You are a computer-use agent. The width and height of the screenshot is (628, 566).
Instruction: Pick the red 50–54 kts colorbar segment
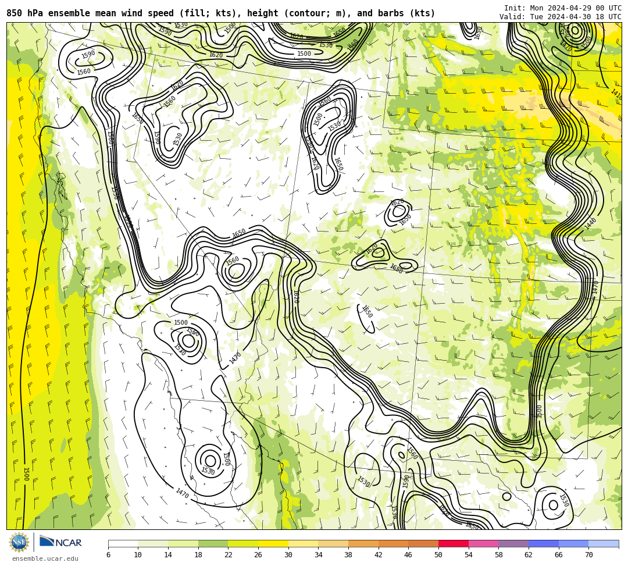[454, 543]
